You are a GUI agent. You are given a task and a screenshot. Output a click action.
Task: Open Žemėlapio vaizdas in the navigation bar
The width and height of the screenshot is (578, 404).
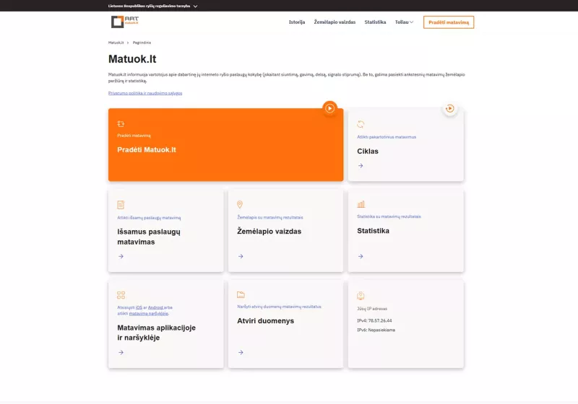(335, 22)
